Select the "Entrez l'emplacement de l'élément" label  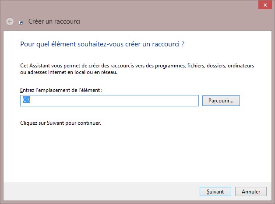coord(61,90)
